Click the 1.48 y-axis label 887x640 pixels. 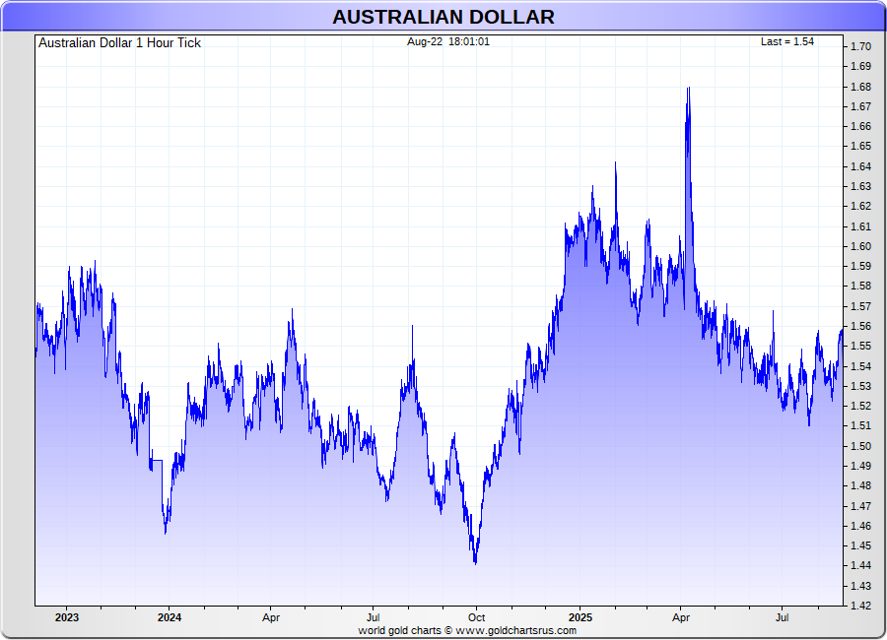860,485
